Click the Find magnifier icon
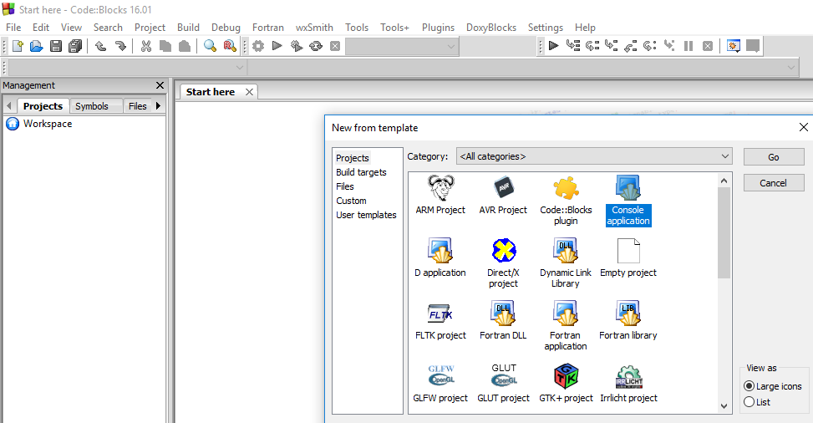The width and height of the screenshot is (813, 423). coord(210,46)
